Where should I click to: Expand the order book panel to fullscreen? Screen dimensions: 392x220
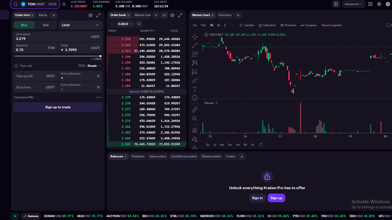[x=180, y=15]
